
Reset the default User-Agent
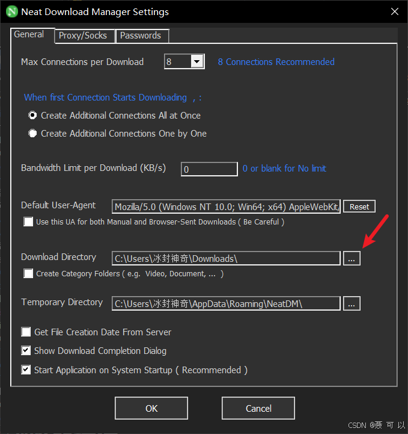359,206
